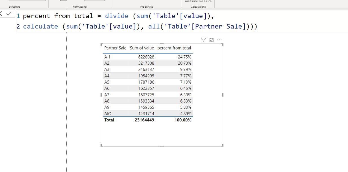Screen dimensions: 348x172
Task: Open More options ellipsis on the table visual
Action: tap(219, 40)
